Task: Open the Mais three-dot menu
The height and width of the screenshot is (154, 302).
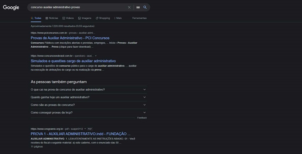Action: [118, 18]
